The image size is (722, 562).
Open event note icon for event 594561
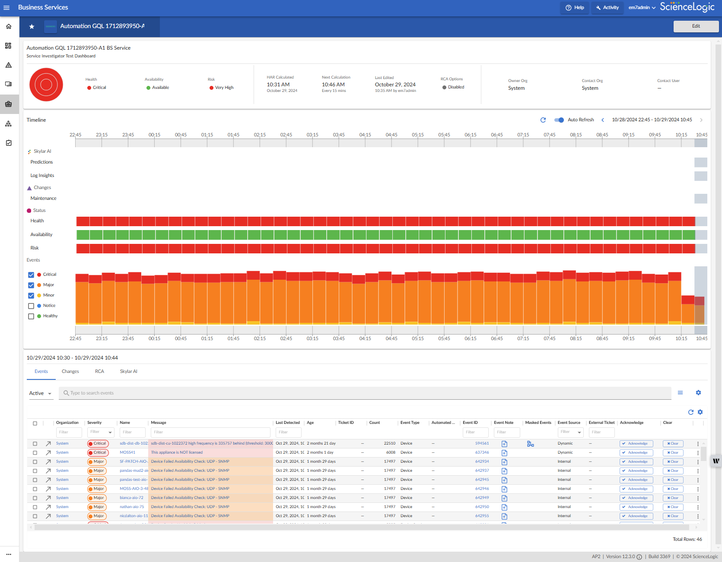click(504, 444)
